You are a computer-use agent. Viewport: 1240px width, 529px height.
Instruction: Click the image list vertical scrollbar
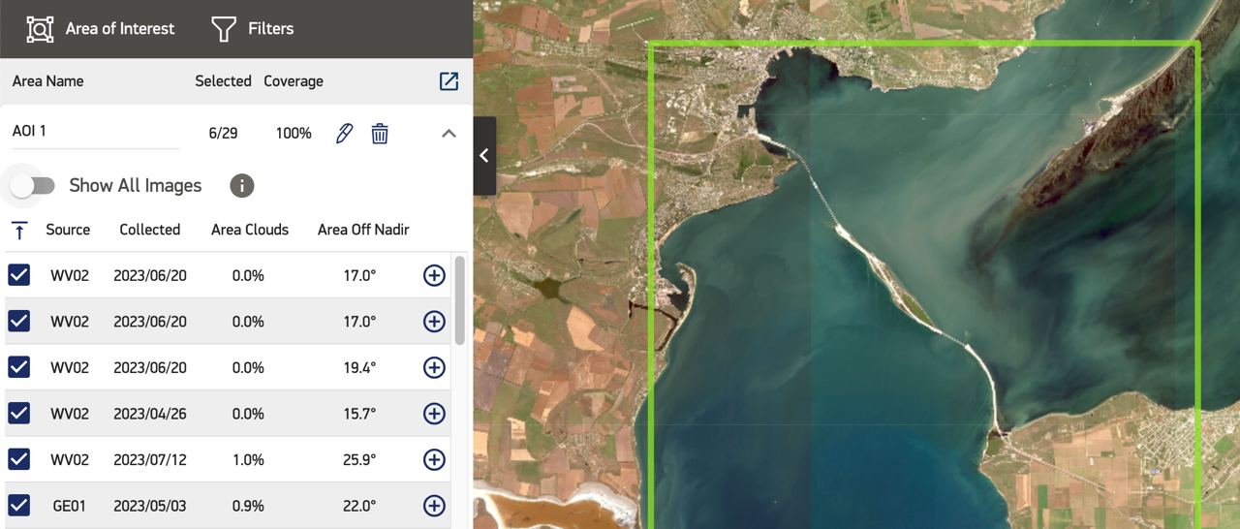[459, 300]
